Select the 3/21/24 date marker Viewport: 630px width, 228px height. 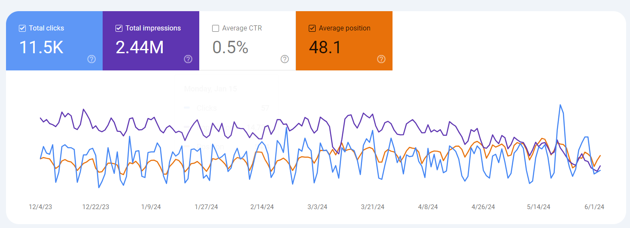pos(372,207)
